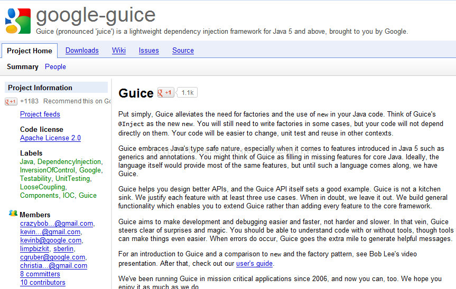The image size is (456, 289).
Task: Click the google-guice project title
Action: pyautogui.click(x=96, y=15)
